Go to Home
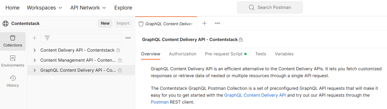 [12, 8]
